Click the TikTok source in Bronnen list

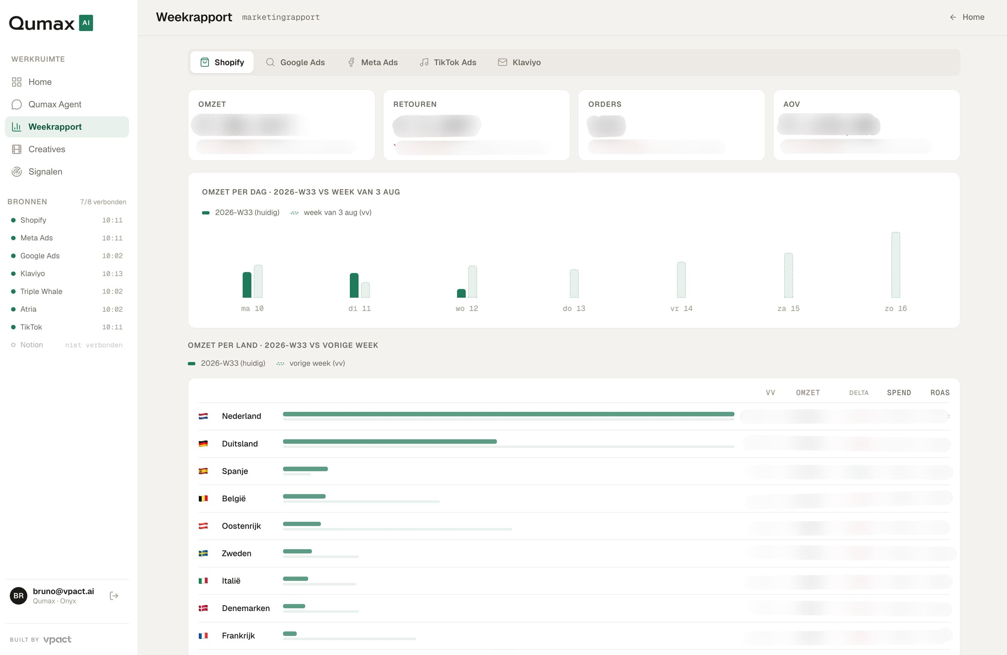tap(67, 327)
